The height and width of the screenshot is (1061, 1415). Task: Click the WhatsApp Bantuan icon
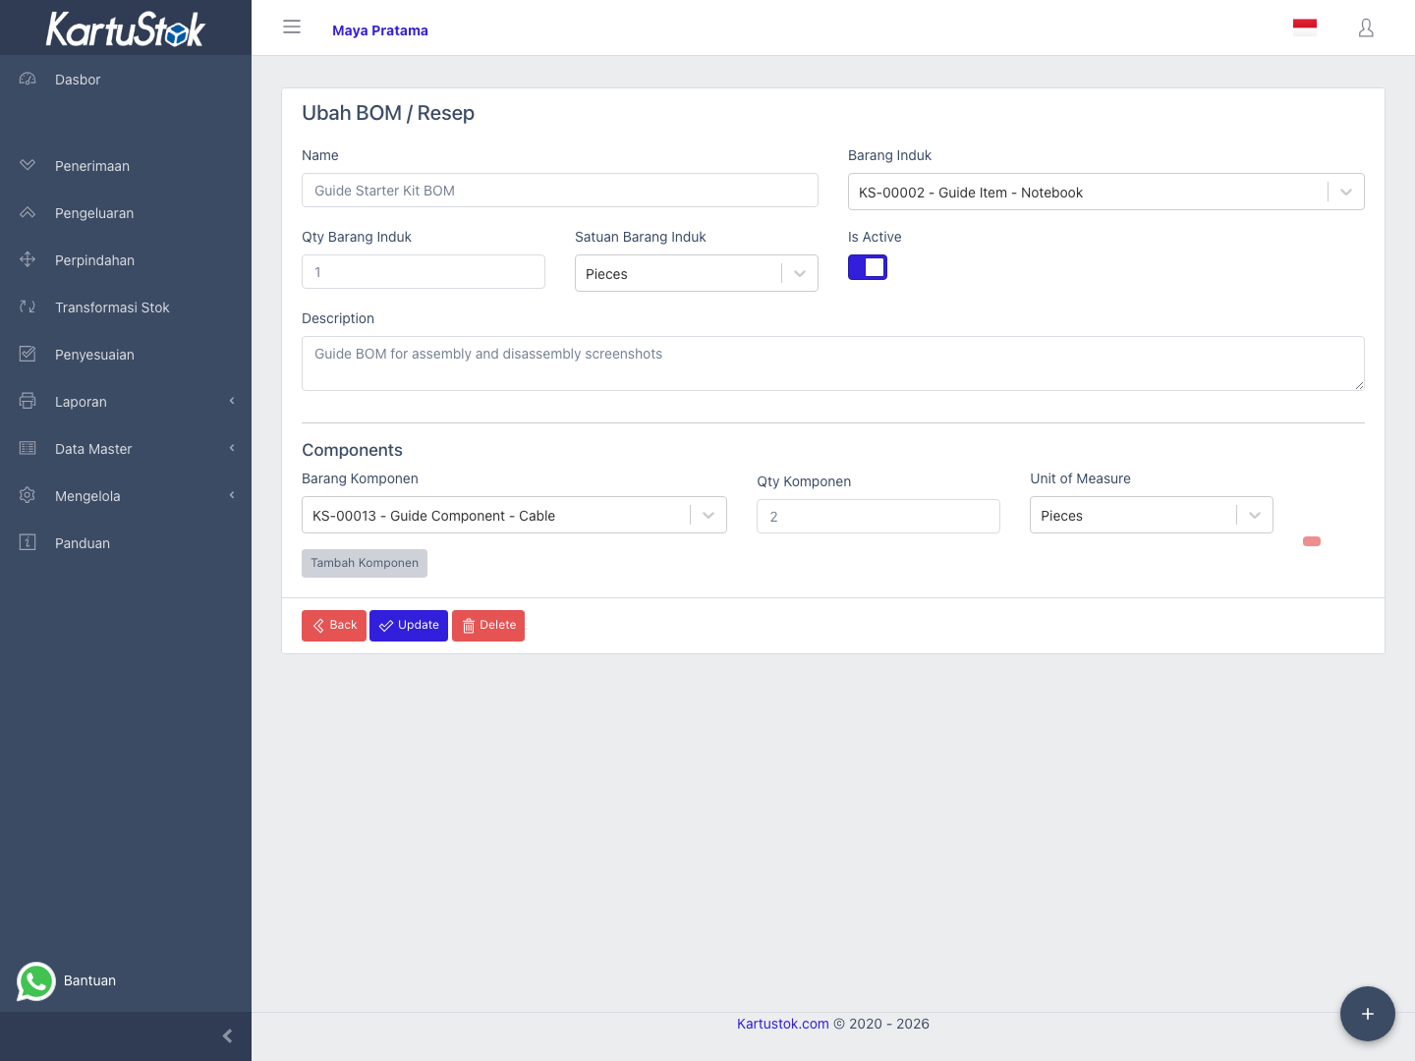[36, 980]
